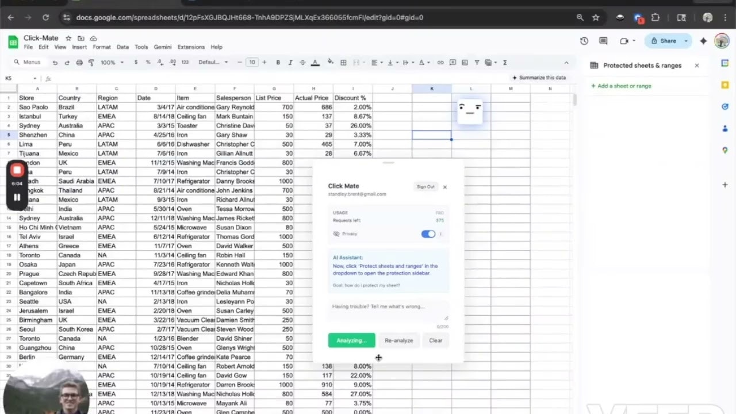Open Contacts in side panel
736x414 pixels.
pyautogui.click(x=725, y=129)
